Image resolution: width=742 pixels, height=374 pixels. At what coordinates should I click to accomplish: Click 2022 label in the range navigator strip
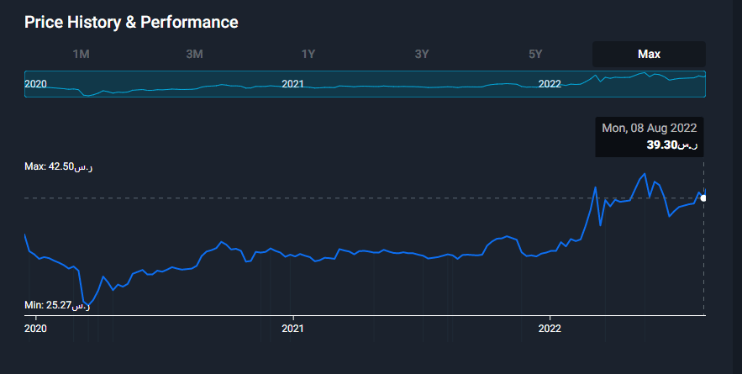point(550,84)
